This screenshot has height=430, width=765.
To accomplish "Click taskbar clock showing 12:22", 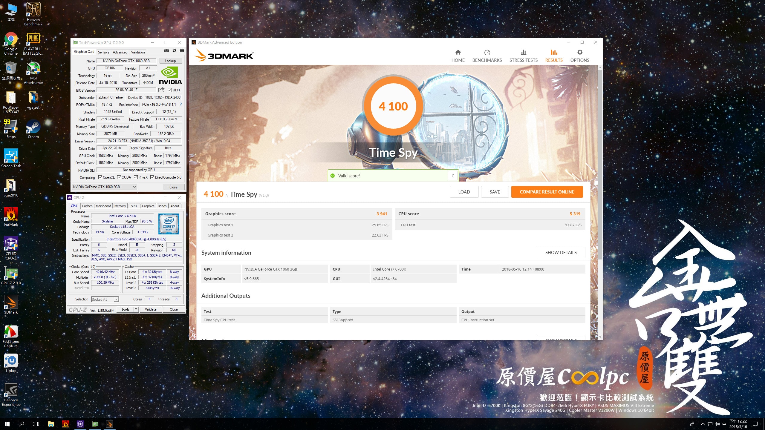I will [x=738, y=424].
